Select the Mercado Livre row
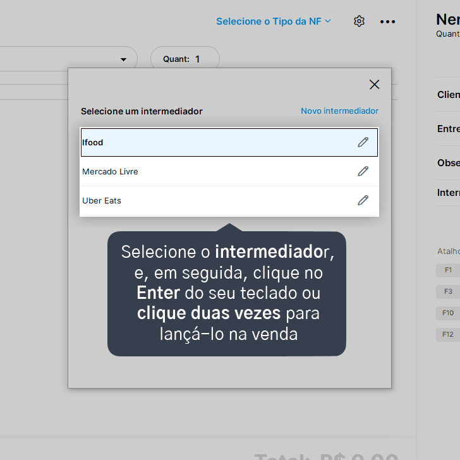 point(229,171)
